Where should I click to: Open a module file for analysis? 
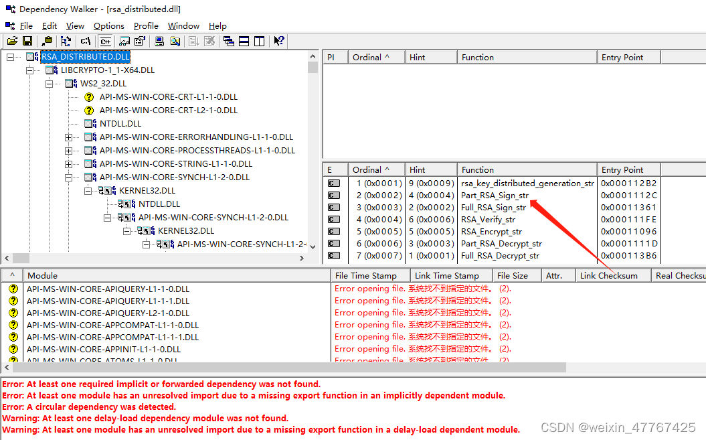coord(12,41)
